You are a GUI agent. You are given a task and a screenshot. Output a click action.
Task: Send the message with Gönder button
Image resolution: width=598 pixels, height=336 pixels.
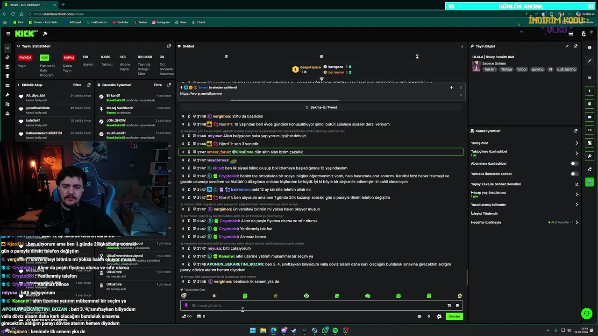tap(454, 316)
